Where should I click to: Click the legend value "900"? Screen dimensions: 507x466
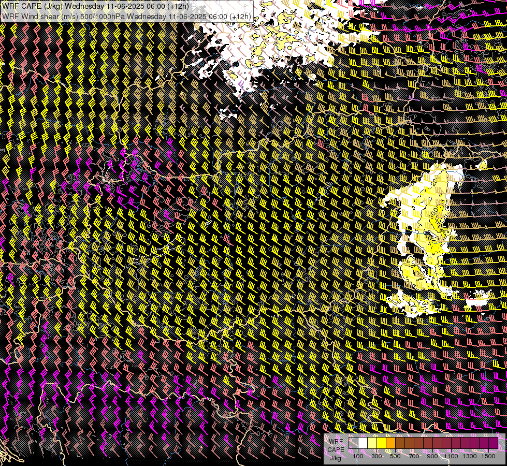432,456
